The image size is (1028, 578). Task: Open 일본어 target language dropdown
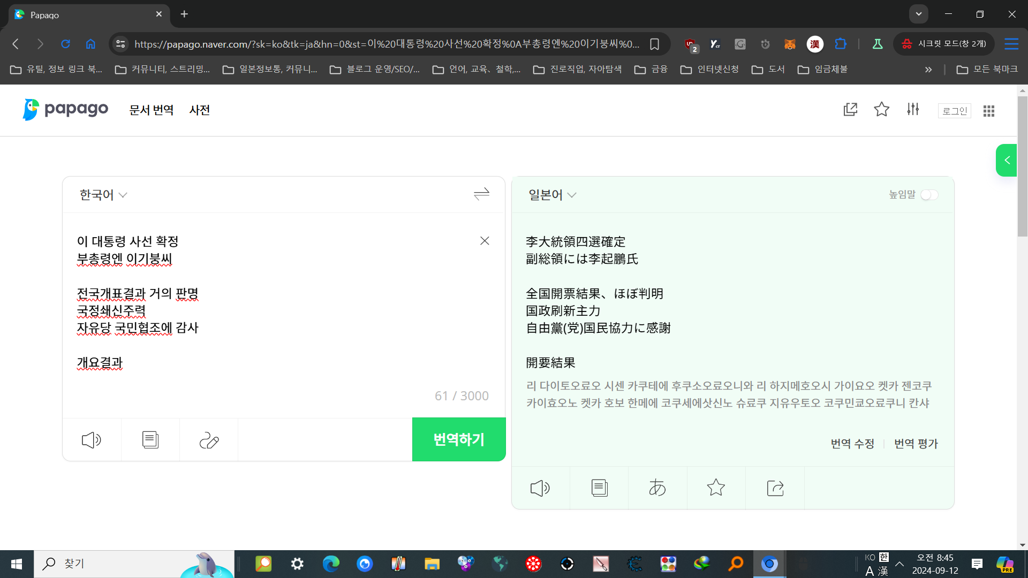(x=552, y=195)
